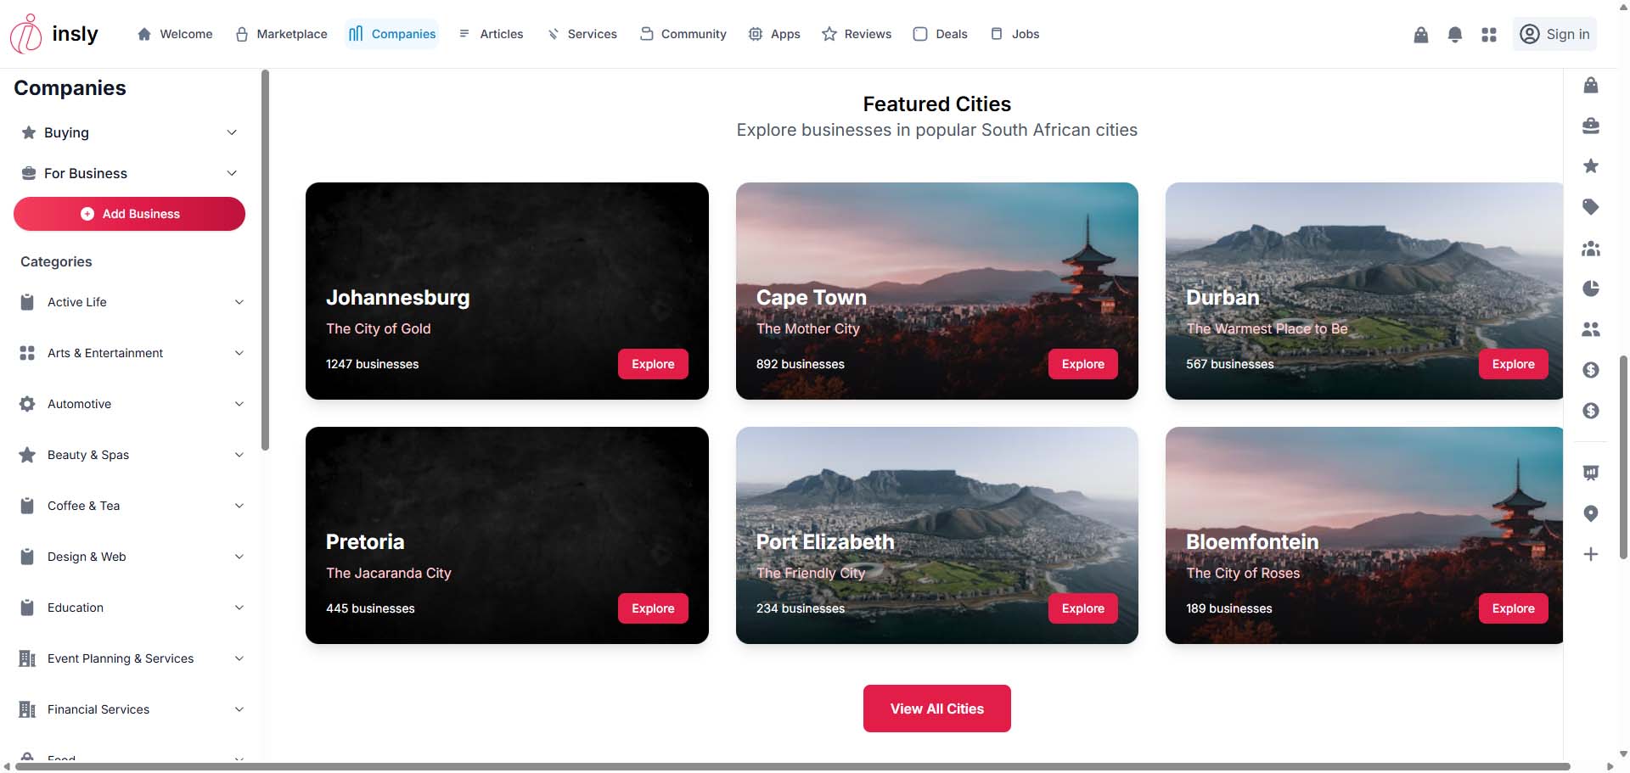1630x773 pixels.
Task: Expand the For Business section
Action: (129, 173)
